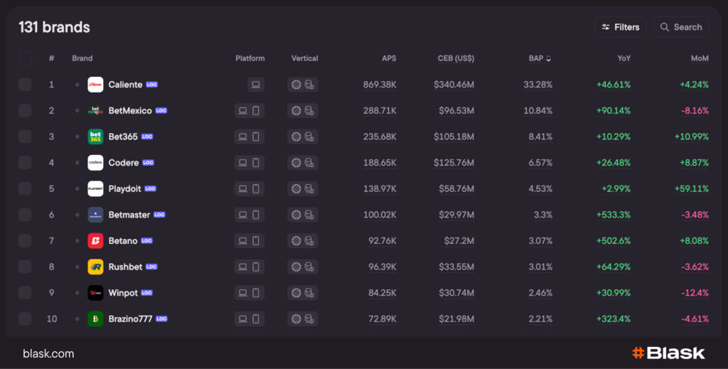Click the desktop platform icon for Caliente
The width and height of the screenshot is (728, 369).
[256, 85]
